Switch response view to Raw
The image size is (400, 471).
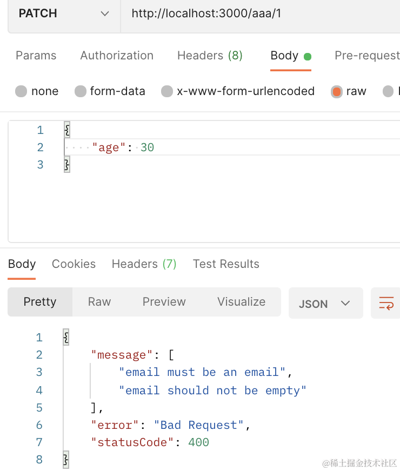point(99,302)
